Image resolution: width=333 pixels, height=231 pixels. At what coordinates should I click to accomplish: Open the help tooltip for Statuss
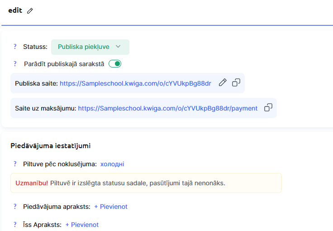tap(15, 47)
